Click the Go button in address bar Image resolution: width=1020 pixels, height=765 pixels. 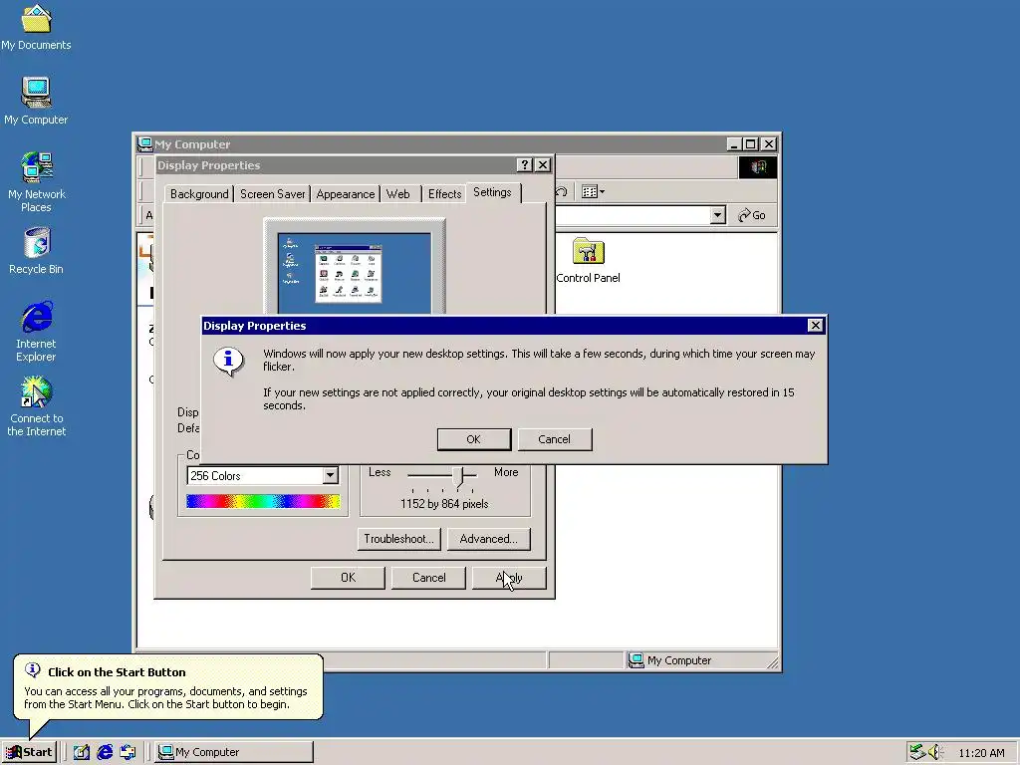pyautogui.click(x=752, y=215)
